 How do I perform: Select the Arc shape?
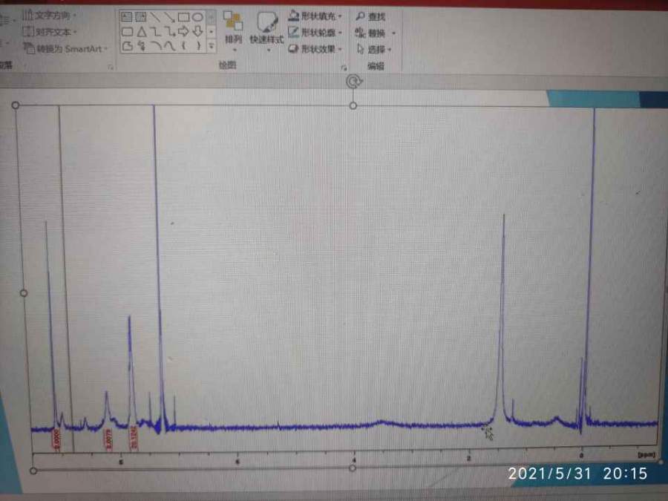click(x=157, y=45)
